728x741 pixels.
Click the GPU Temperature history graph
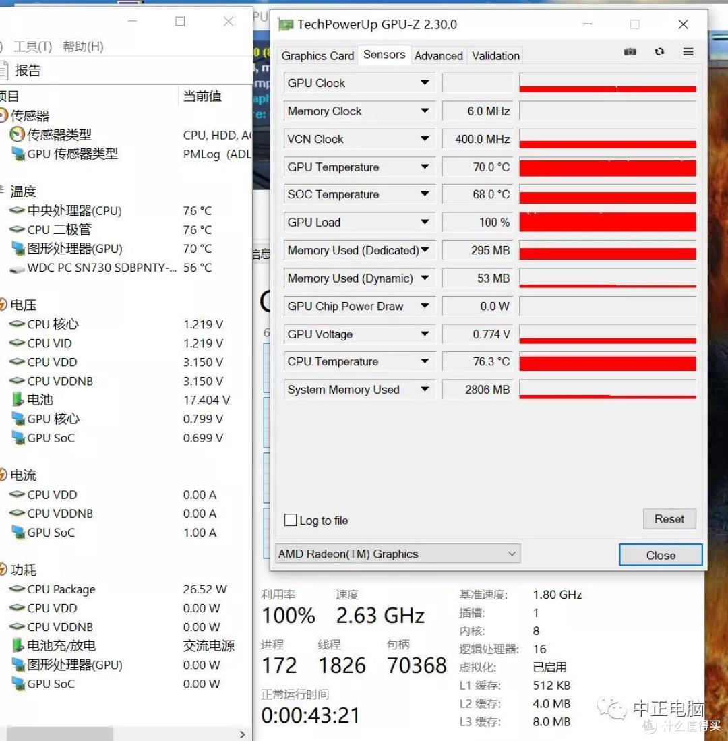[607, 167]
